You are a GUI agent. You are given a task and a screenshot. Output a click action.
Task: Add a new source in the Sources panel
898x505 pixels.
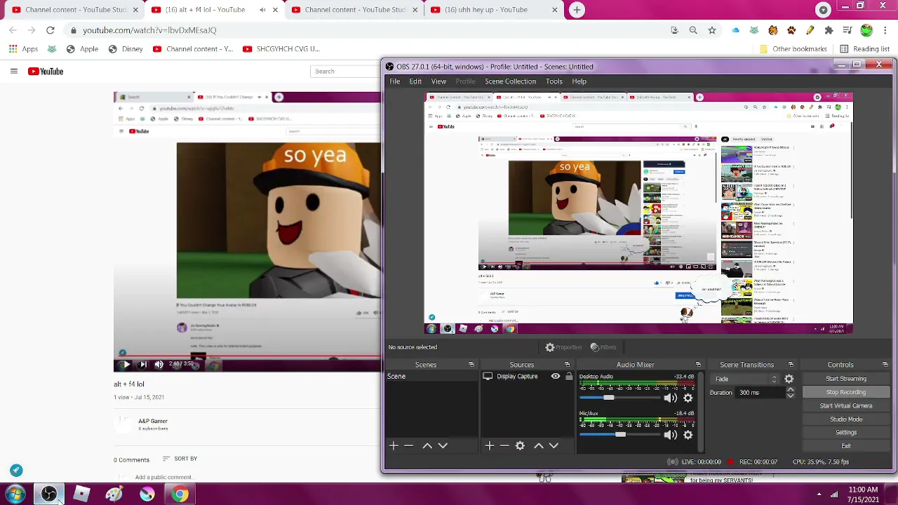tap(489, 445)
